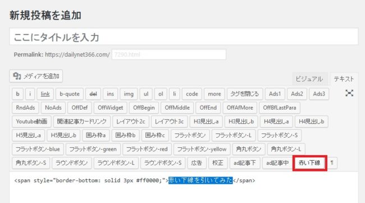
Task: Click the タグを閉じる button
Action: pos(245,94)
